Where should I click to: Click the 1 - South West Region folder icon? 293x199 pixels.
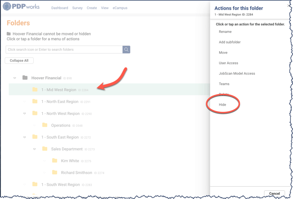pyautogui.click(x=35, y=184)
